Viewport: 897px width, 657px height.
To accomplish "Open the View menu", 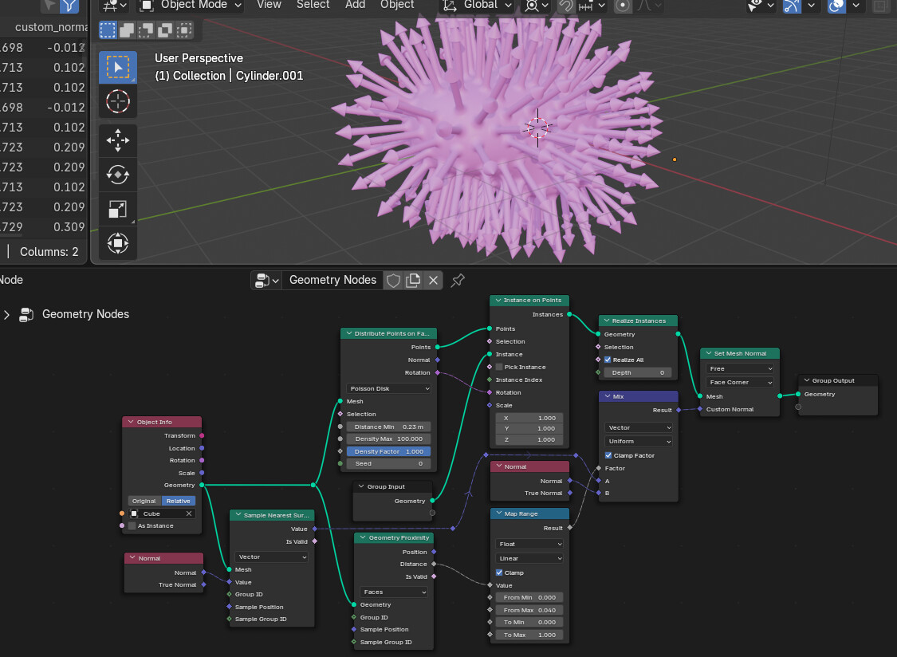I will 269,5.
